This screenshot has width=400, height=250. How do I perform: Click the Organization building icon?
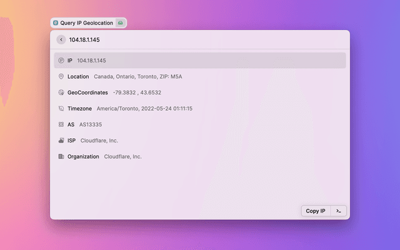61,157
